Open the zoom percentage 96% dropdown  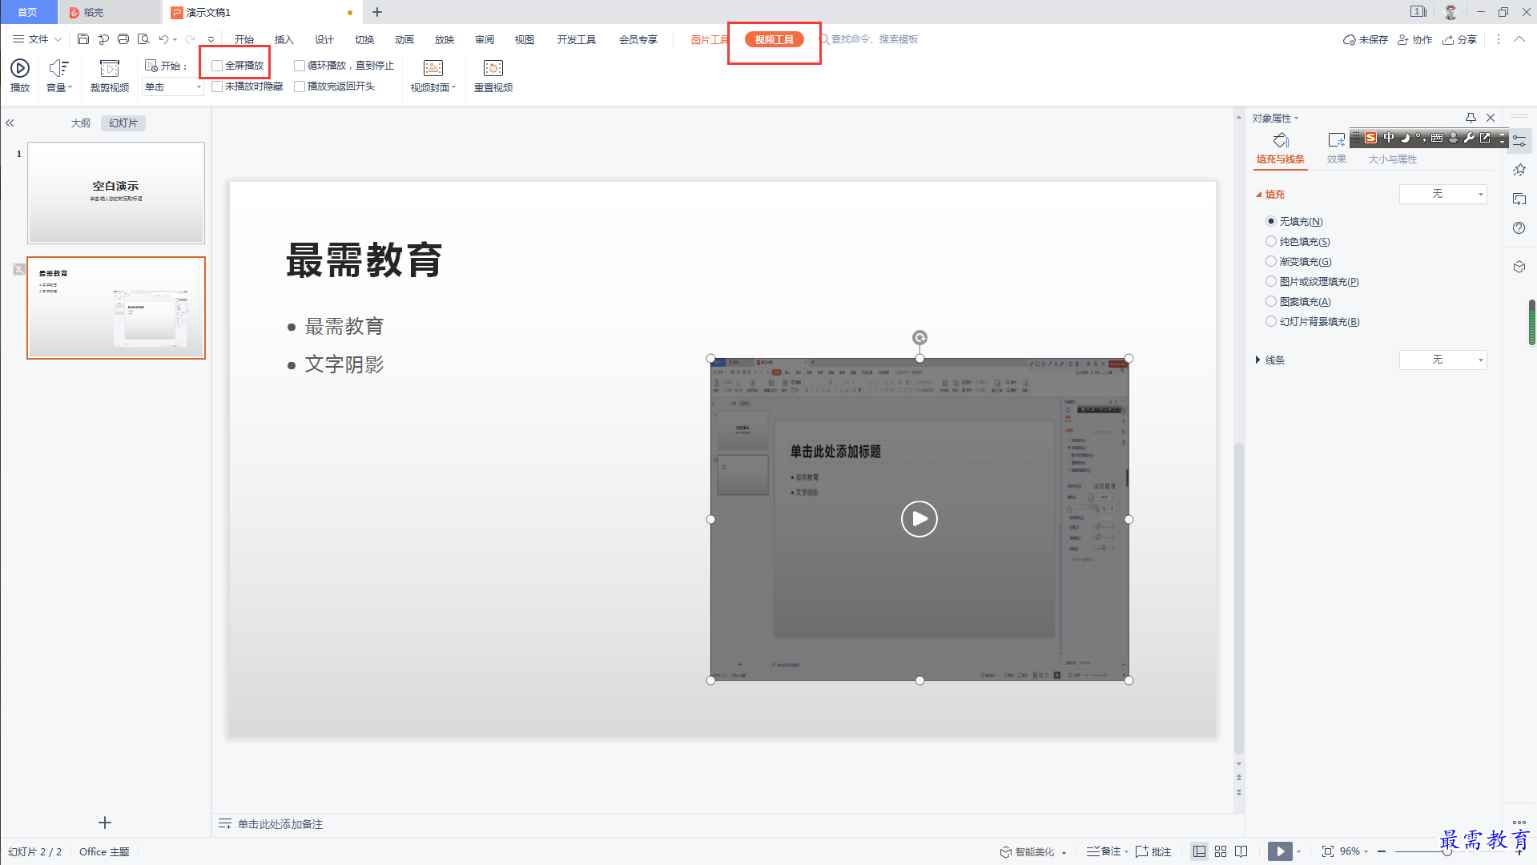[1354, 851]
